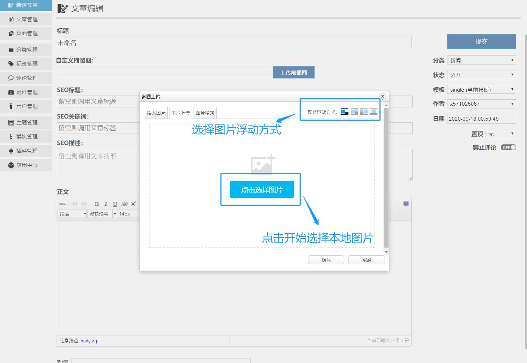Click the redo icon in editor toolbar
Image resolution: width=527 pixels, height=363 pixels.
click(84, 204)
